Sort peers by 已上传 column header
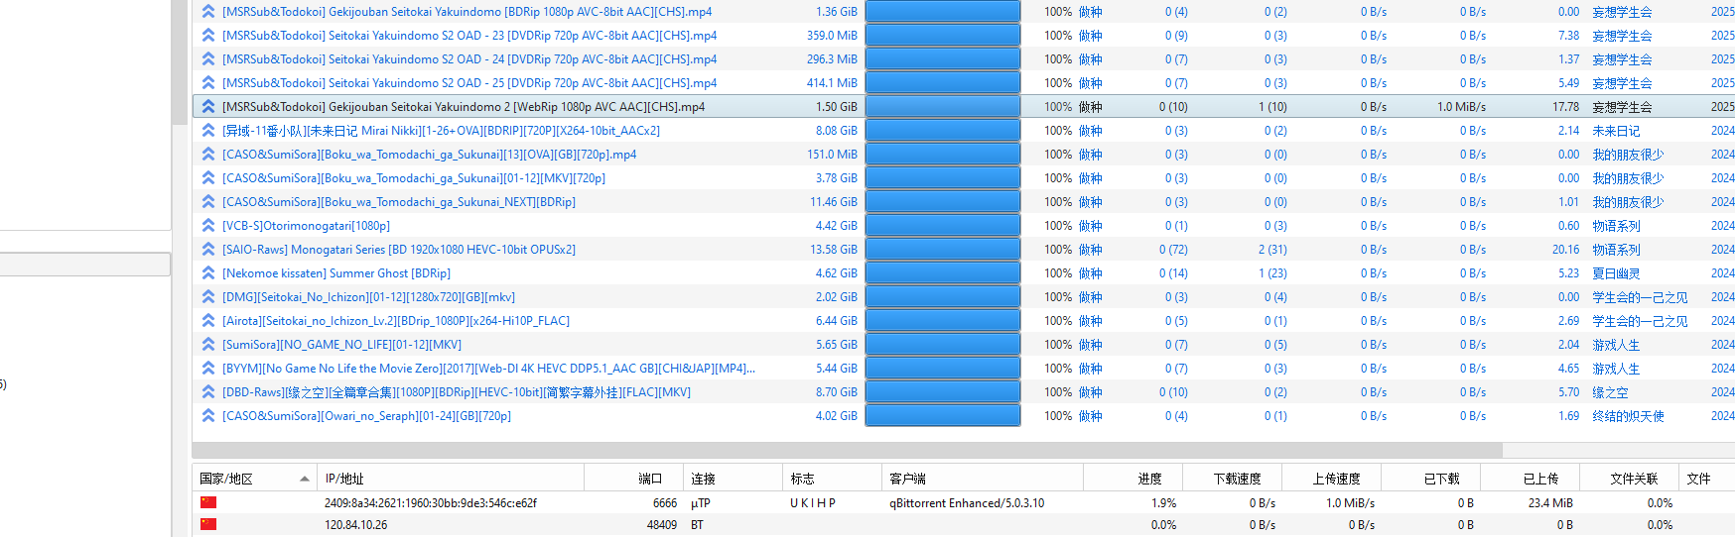 [1531, 479]
